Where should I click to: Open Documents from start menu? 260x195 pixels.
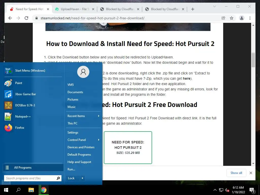pos(75,92)
